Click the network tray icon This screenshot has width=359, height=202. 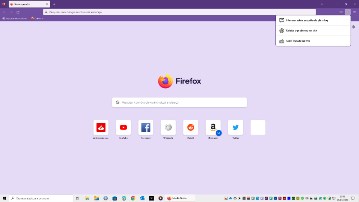click(334, 198)
